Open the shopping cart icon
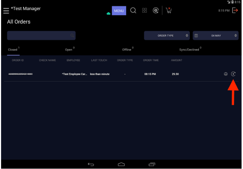 point(169,10)
